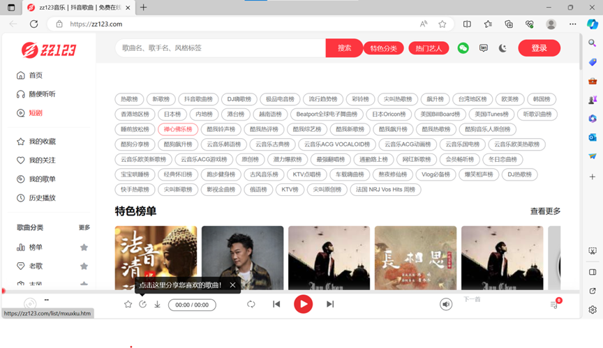This screenshot has height=348, width=603.
Task: Skip to next track
Action: pos(330,304)
